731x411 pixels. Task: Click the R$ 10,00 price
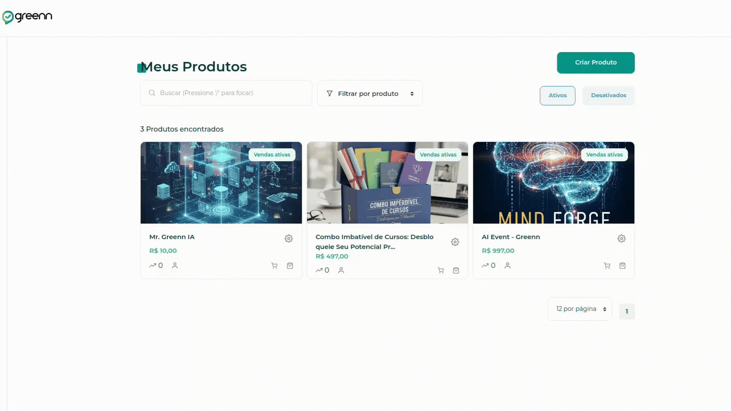point(163,251)
